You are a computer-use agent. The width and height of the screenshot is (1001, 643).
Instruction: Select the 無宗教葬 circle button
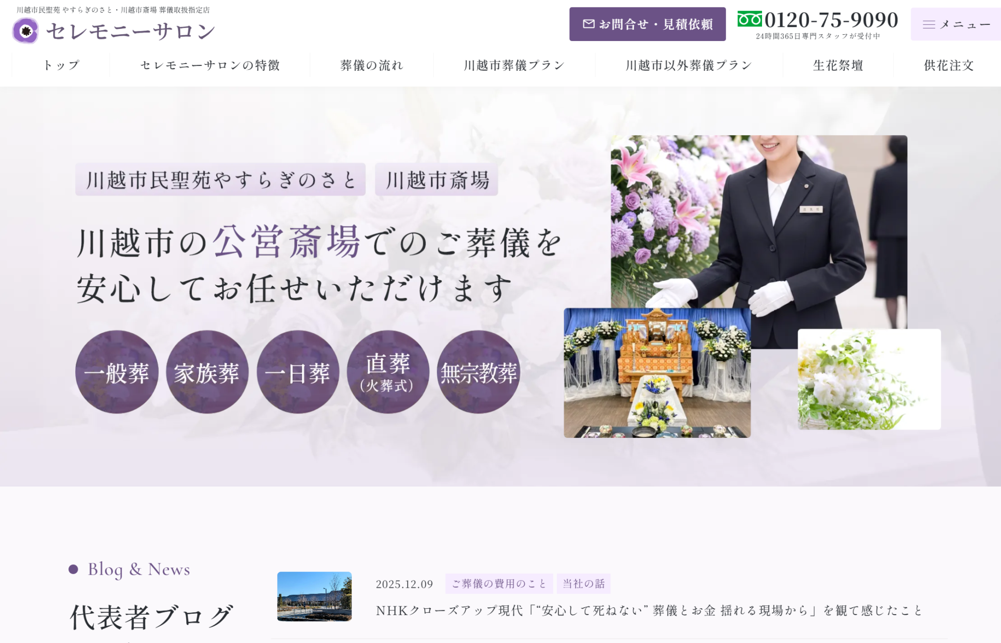[x=479, y=372]
